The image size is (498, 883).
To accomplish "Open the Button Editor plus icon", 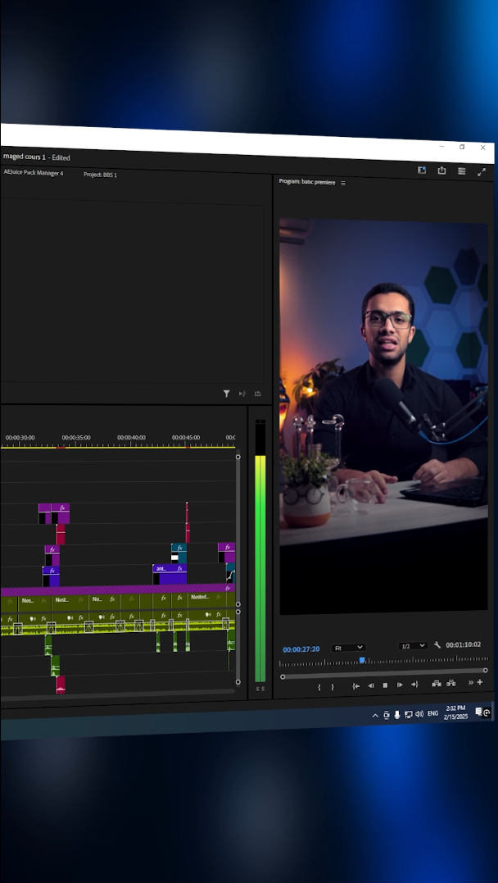I will coord(480,682).
